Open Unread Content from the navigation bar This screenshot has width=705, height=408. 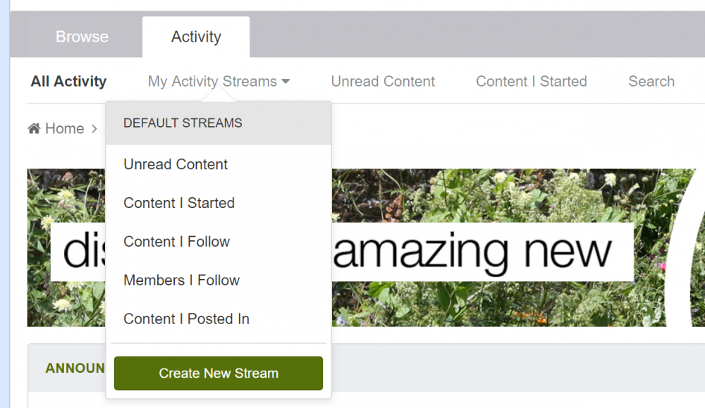(383, 81)
